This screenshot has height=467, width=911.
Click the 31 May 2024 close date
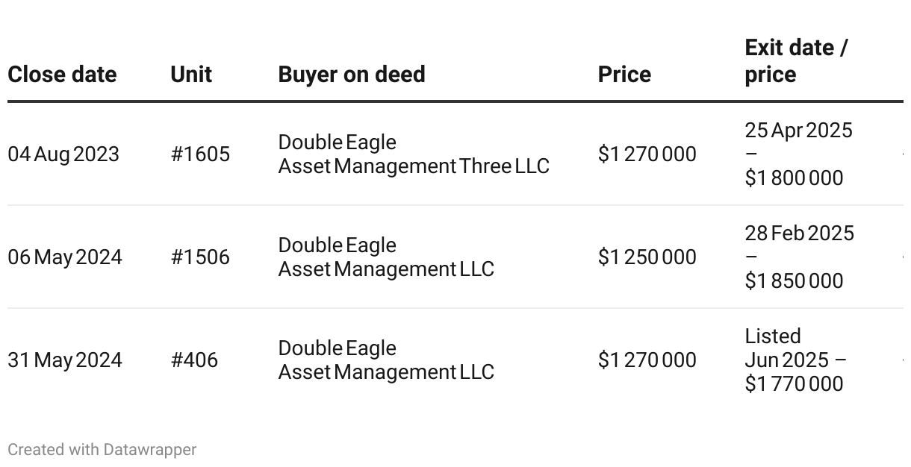[65, 360]
